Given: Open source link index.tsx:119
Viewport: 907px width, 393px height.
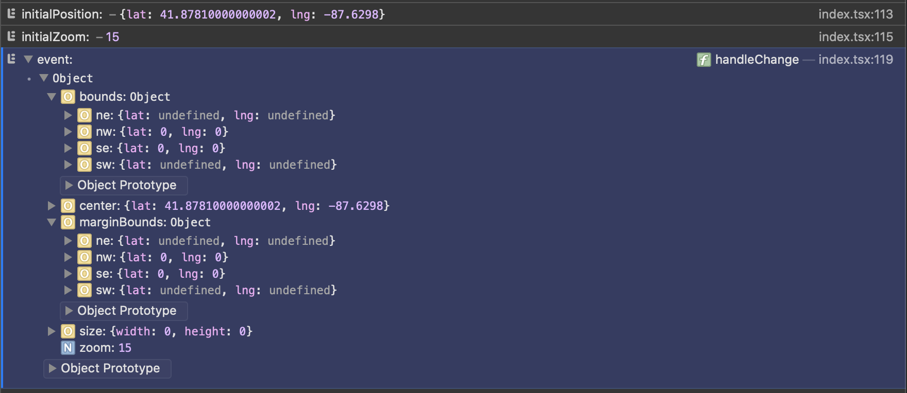Looking at the screenshot, I should [855, 60].
